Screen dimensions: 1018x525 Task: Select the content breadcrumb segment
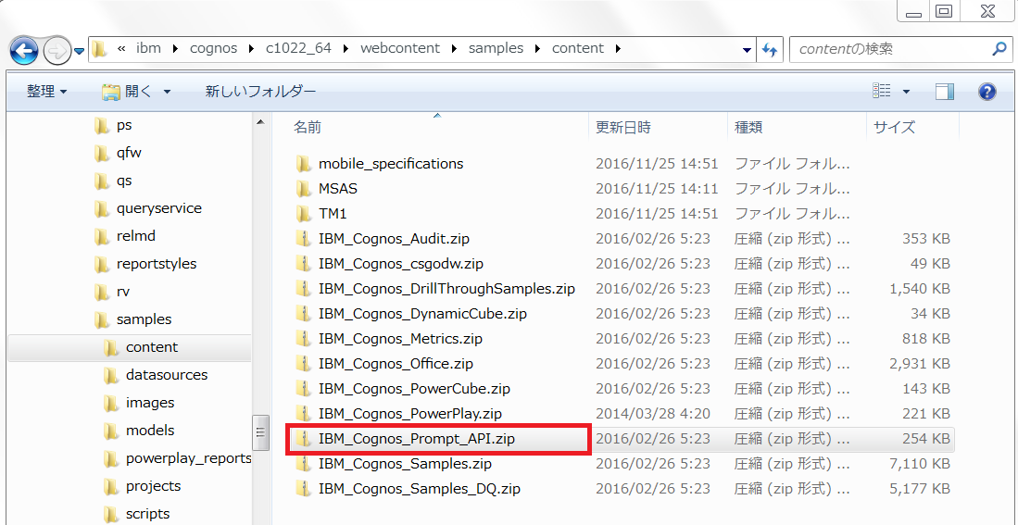tap(578, 48)
